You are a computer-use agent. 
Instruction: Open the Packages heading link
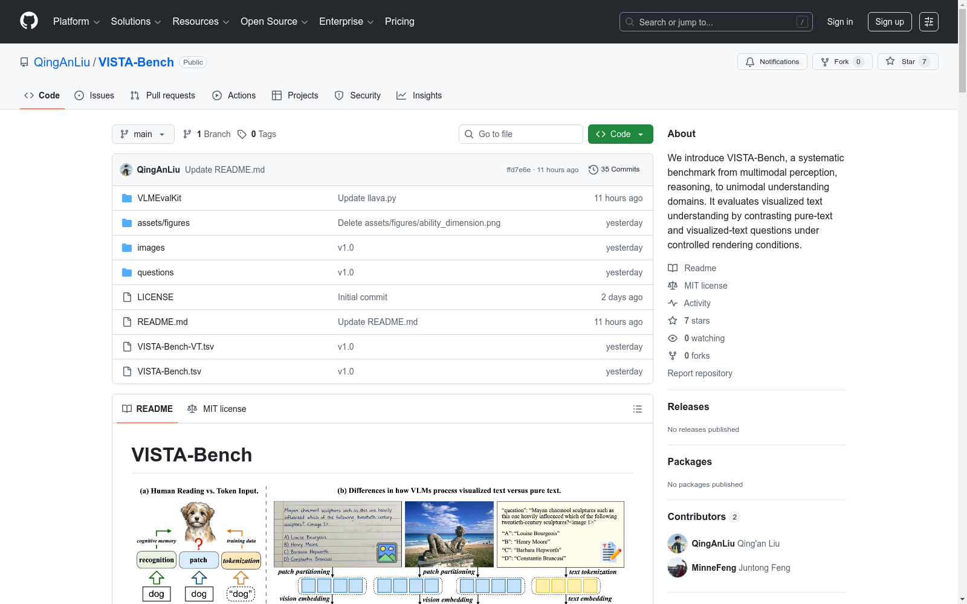click(x=690, y=462)
